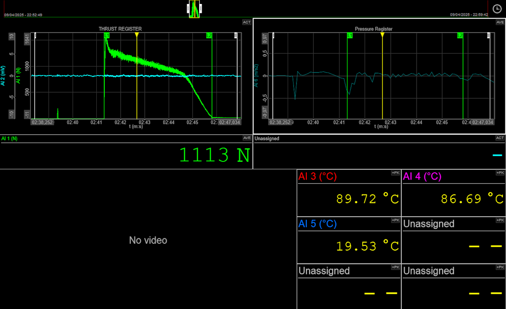Image resolution: width=506 pixels, height=309 pixels.
Task: Toggle the +PK badge on the AI 4 (°C) meter
Action: [500, 173]
